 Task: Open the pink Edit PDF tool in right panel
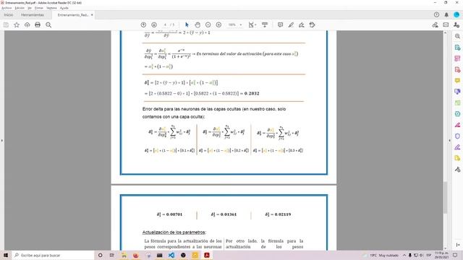click(457, 58)
